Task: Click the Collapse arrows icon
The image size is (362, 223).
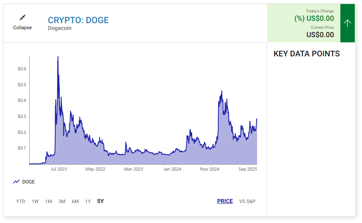Action: [22, 18]
